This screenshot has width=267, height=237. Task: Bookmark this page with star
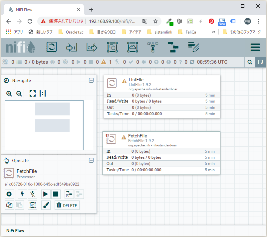coord(155,21)
